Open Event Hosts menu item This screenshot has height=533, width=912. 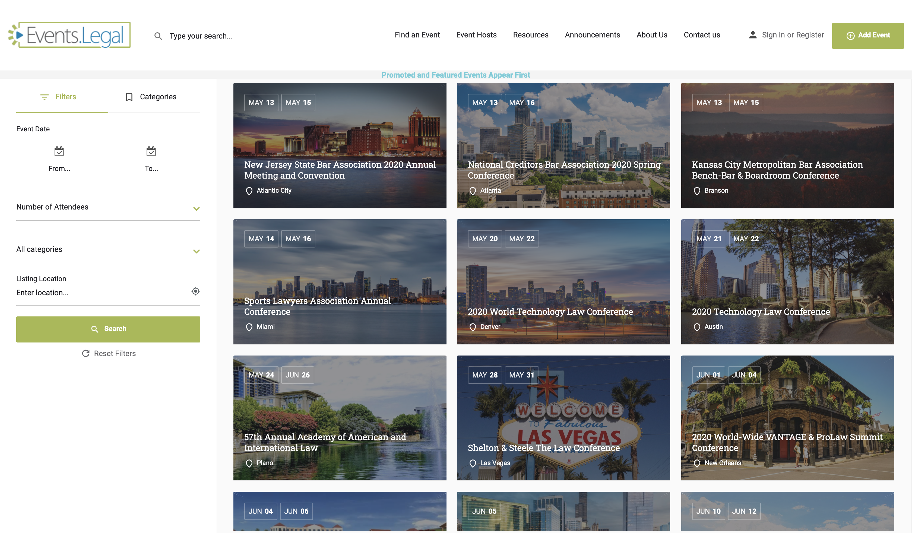(x=476, y=35)
